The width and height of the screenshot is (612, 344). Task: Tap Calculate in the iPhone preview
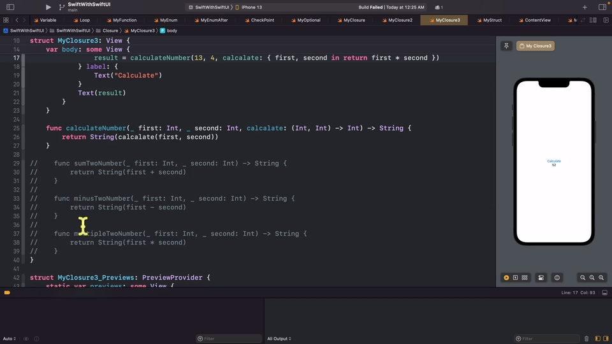click(554, 161)
